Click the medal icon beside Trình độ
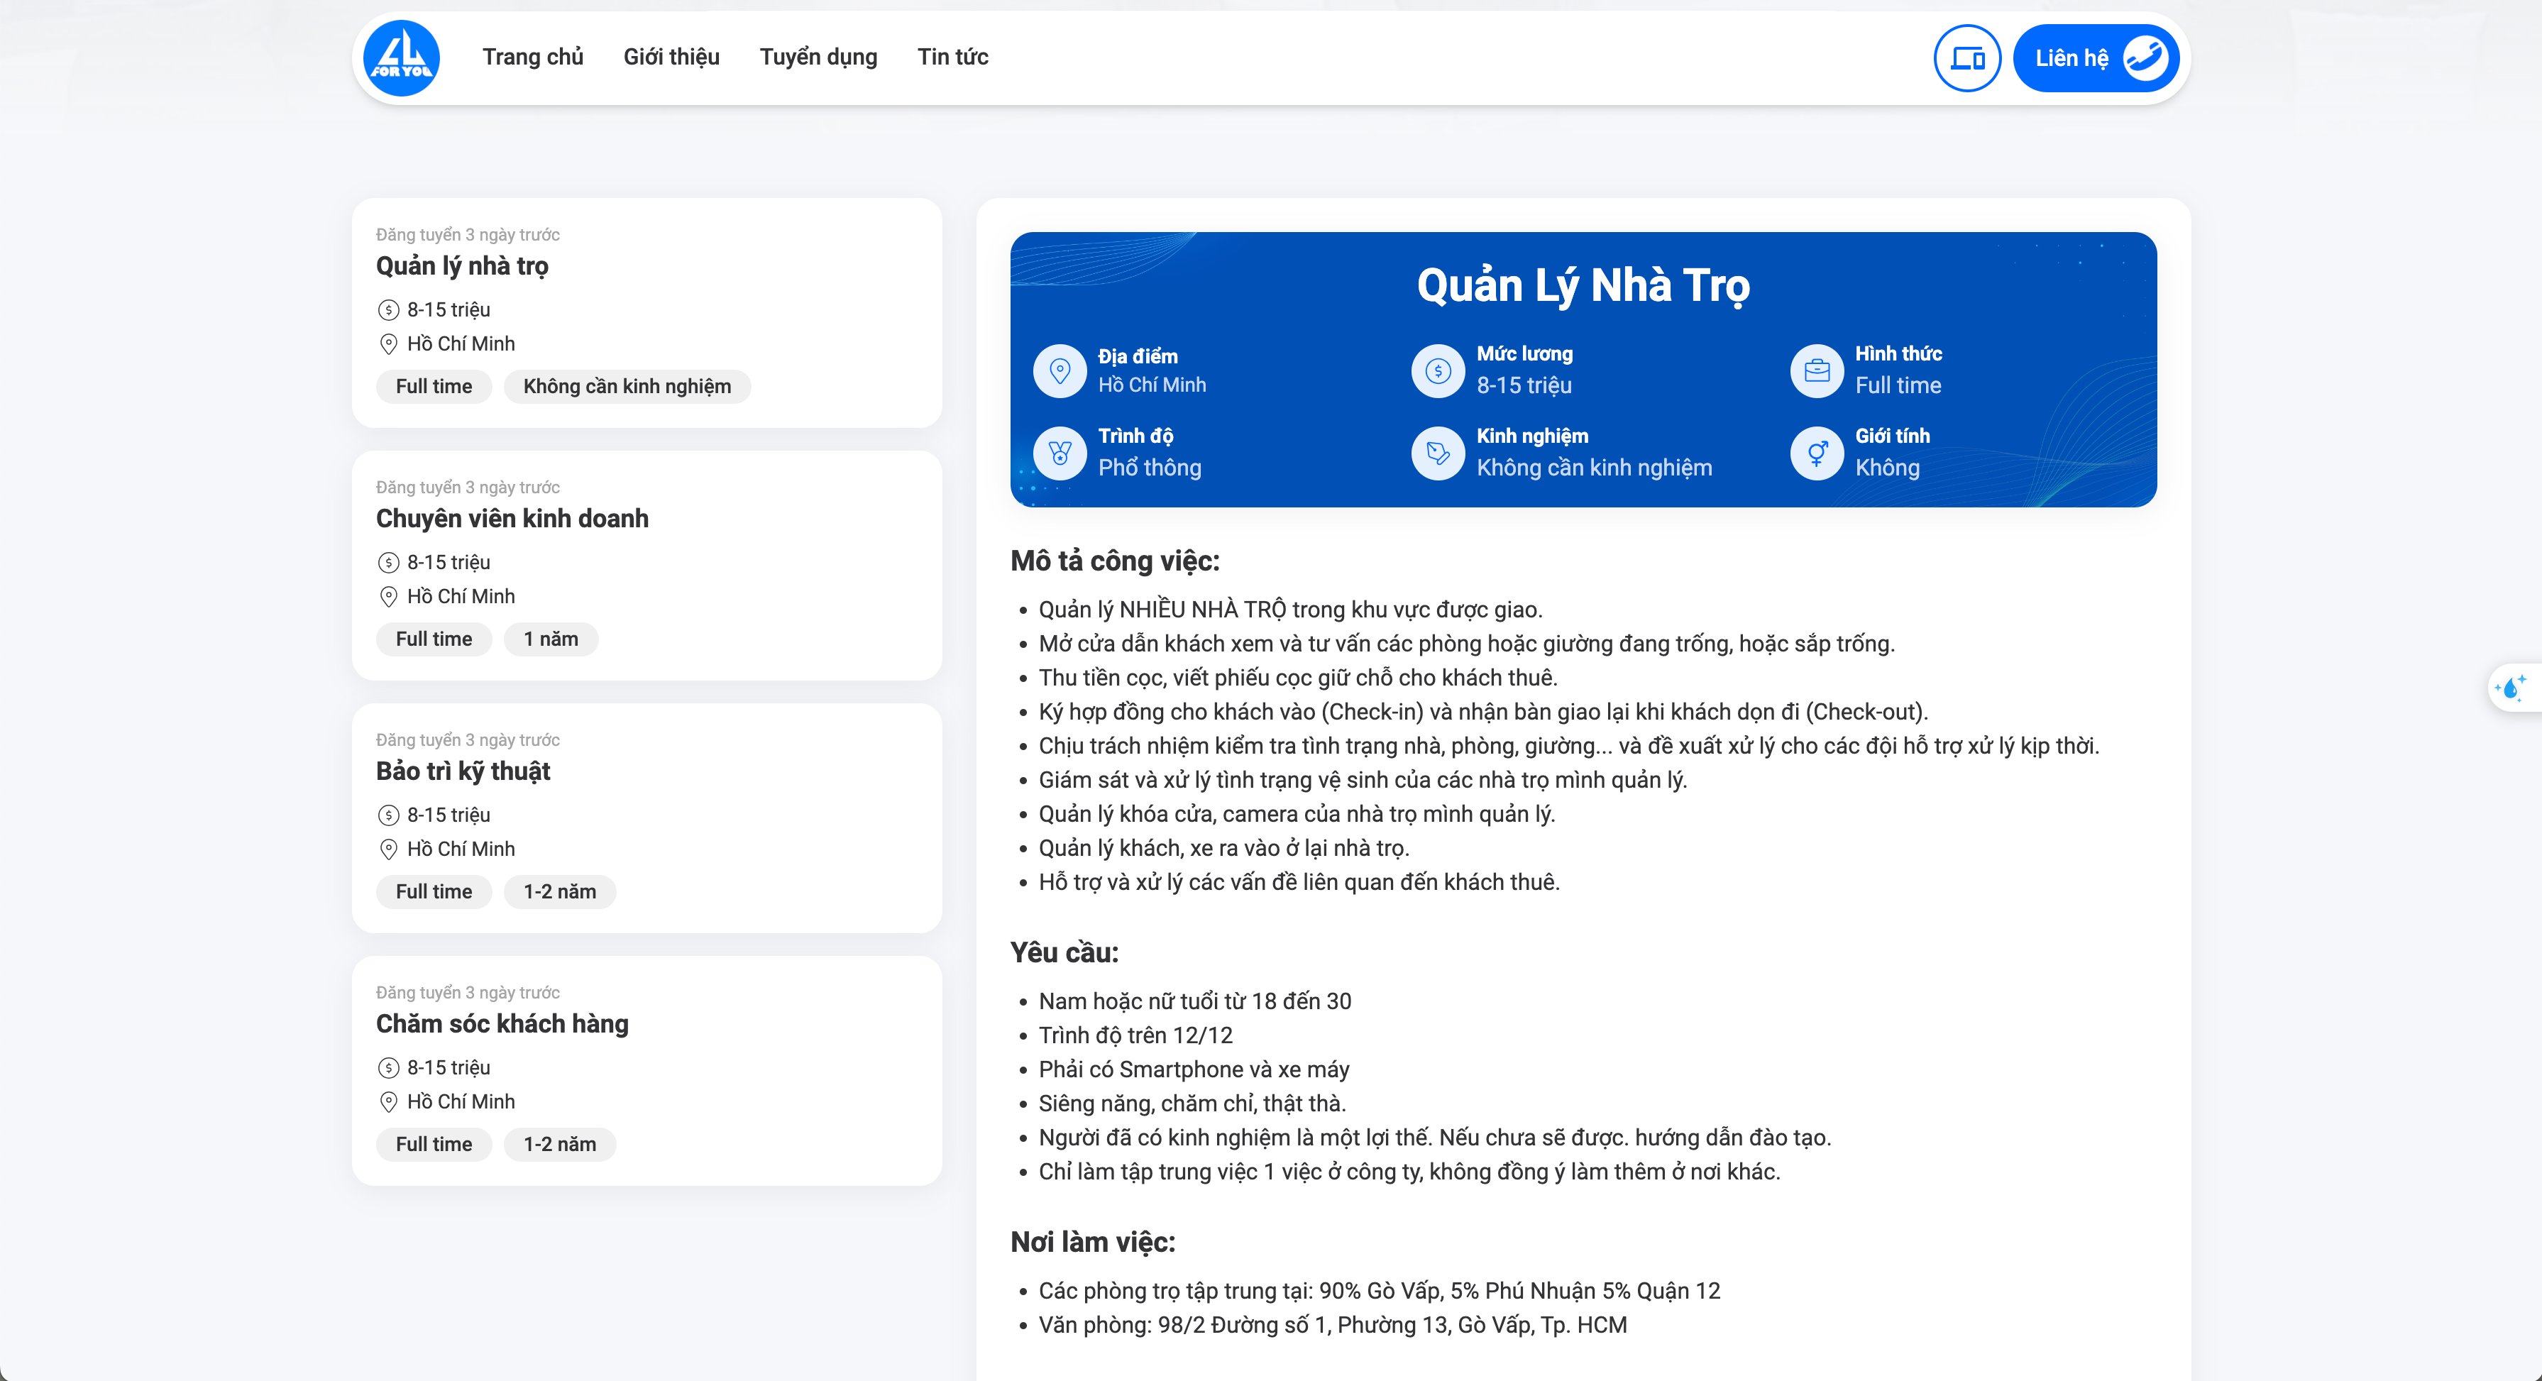2542x1381 pixels. coord(1060,453)
